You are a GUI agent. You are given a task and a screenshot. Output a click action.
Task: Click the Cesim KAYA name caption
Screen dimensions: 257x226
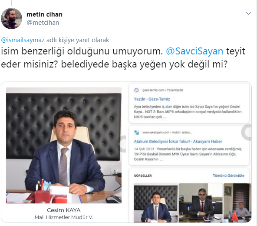click(64, 210)
